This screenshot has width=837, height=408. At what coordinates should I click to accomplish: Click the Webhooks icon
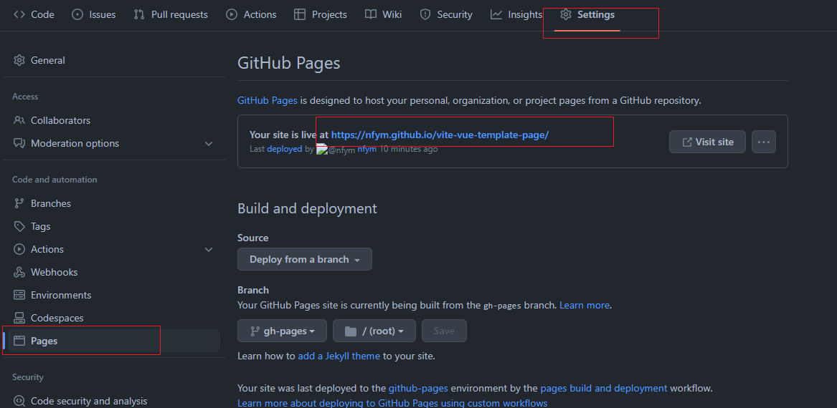(19, 272)
